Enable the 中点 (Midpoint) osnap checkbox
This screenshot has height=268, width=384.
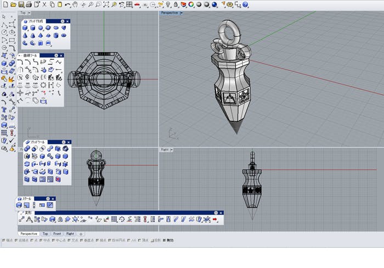(x=42, y=241)
